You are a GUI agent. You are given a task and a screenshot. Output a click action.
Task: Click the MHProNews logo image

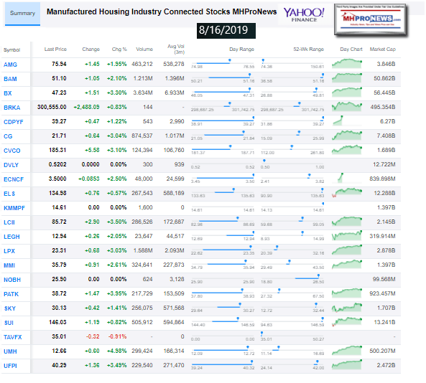click(x=371, y=20)
